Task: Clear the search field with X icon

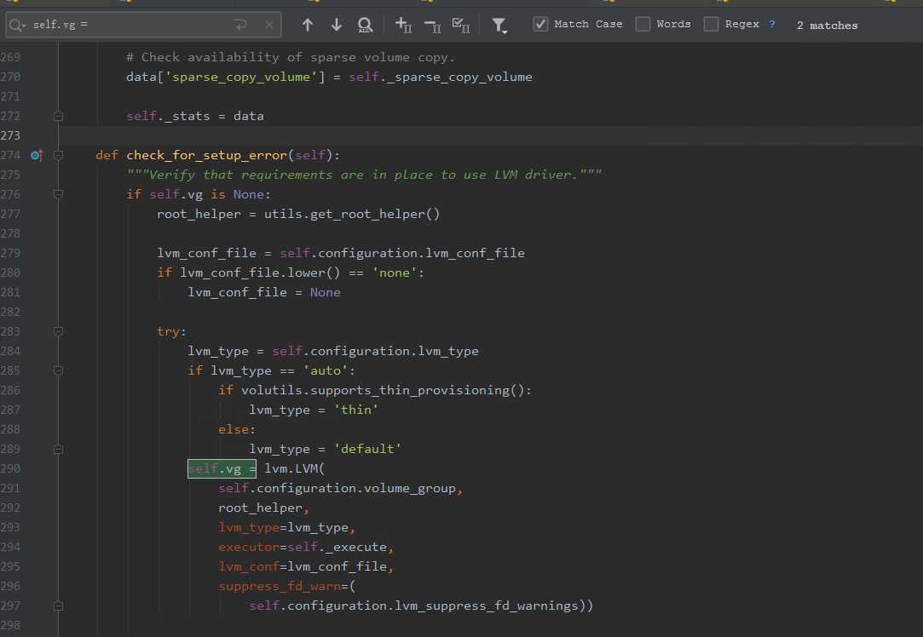Action: 269,25
